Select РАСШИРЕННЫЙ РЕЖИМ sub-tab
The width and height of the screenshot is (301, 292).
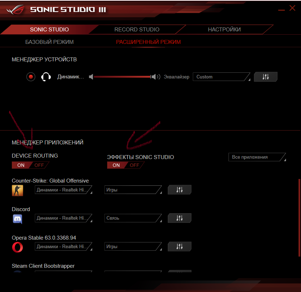149,42
